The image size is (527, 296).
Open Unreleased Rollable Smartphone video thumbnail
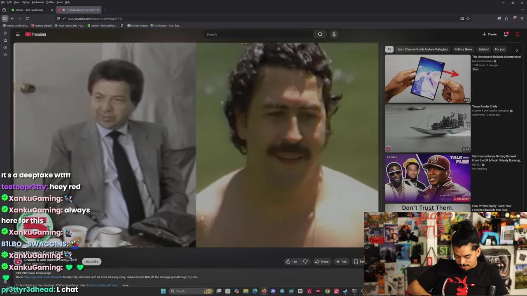pyautogui.click(x=427, y=79)
